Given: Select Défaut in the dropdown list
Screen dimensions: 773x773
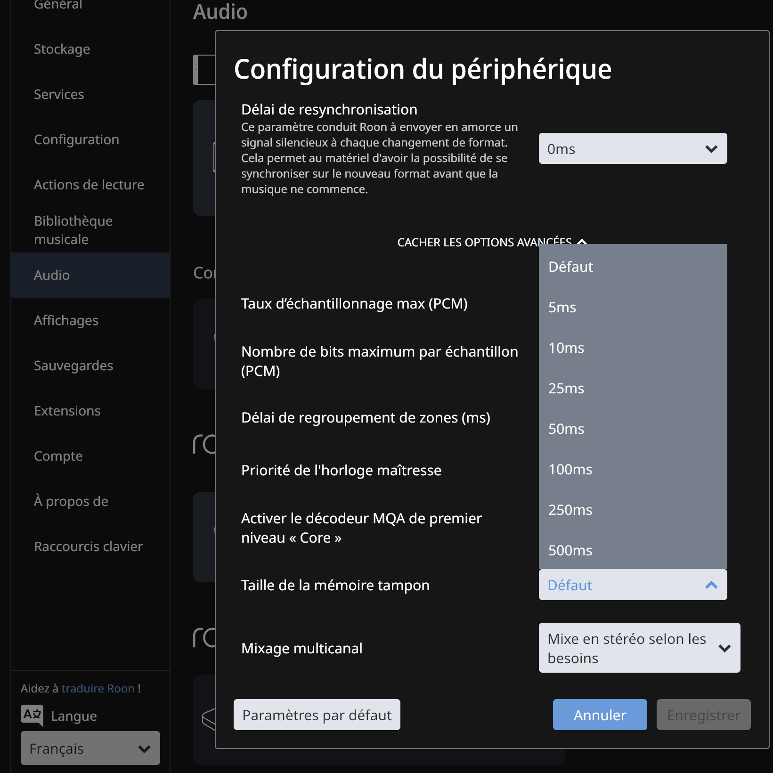Looking at the screenshot, I should coord(570,267).
